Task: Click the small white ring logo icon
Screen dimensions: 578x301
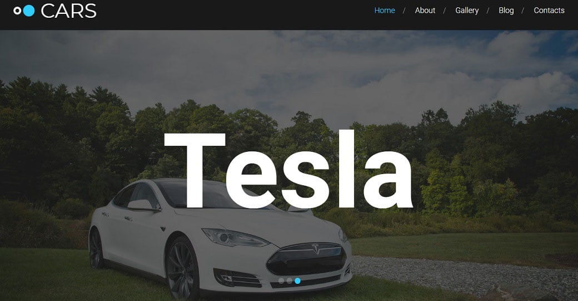Action: tap(17, 11)
